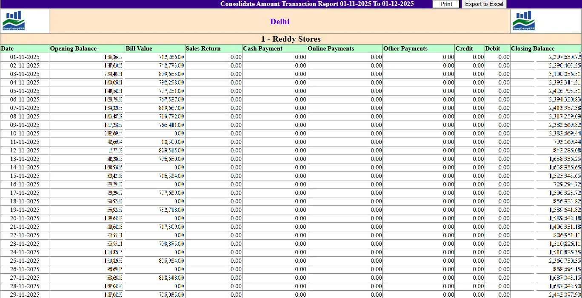The height and width of the screenshot is (298, 582).
Task: Select the date cell 15-11-2025
Action: (25, 176)
